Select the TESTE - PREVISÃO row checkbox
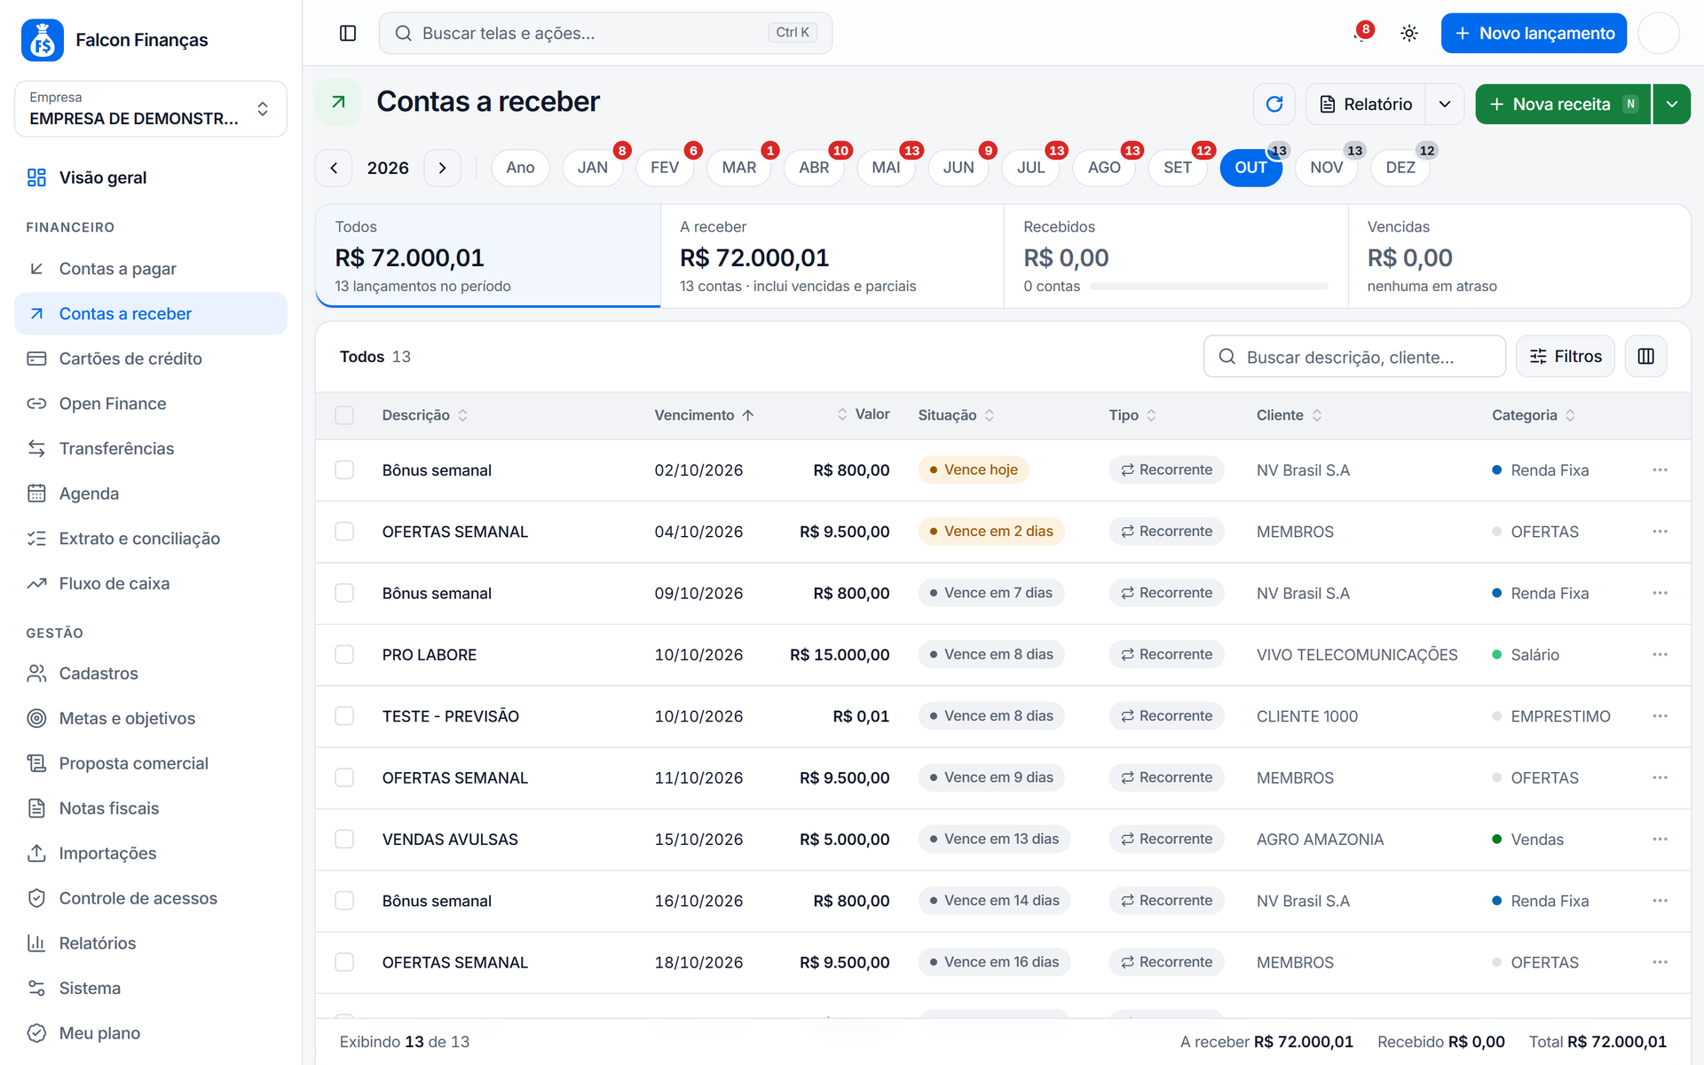 click(344, 716)
